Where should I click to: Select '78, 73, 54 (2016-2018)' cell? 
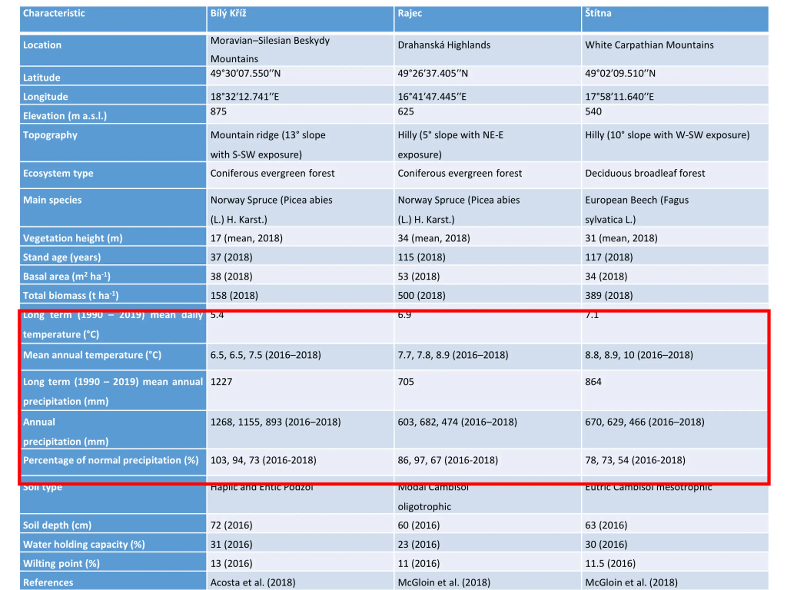[x=675, y=462]
